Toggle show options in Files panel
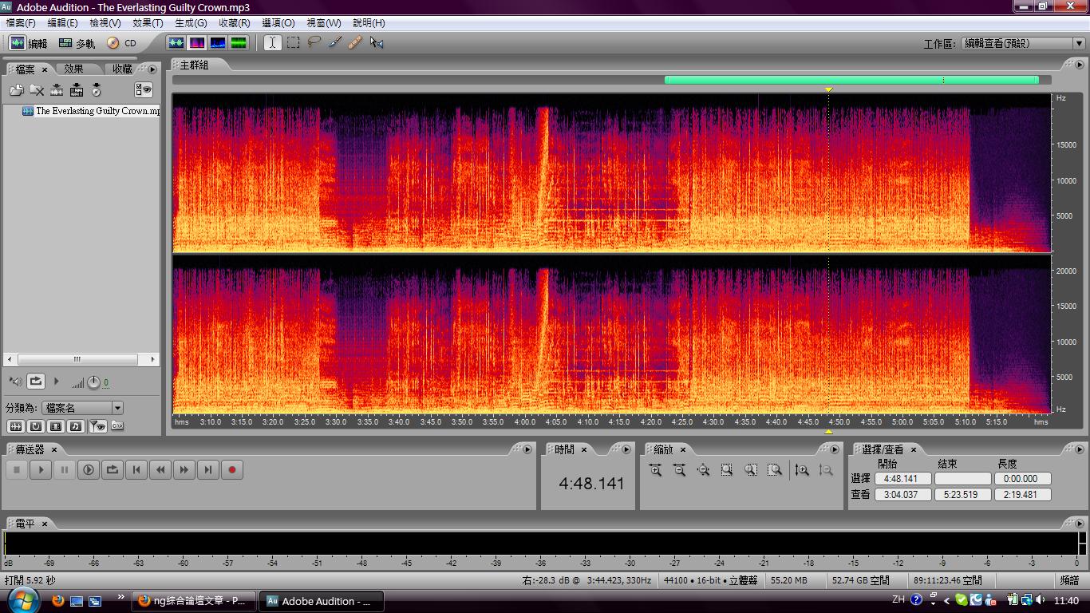This screenshot has height=613, width=1090. click(x=144, y=90)
